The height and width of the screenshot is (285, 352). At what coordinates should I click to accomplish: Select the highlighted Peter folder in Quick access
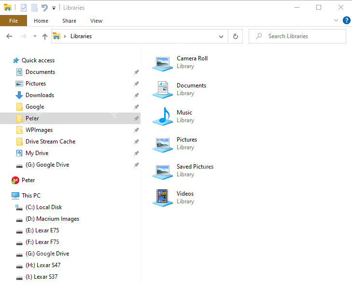[70, 118]
